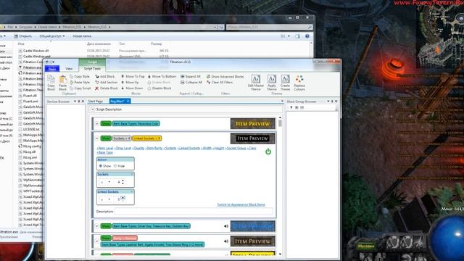
Task: Remove the Linked Sockets filter item
Action: 132,191
